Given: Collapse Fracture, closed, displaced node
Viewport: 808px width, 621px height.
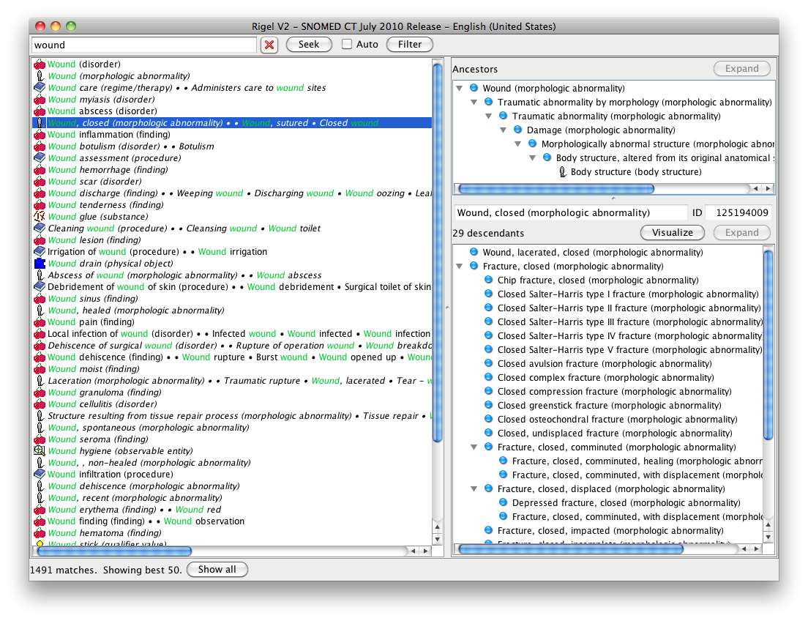Looking at the screenshot, I should click(x=474, y=489).
